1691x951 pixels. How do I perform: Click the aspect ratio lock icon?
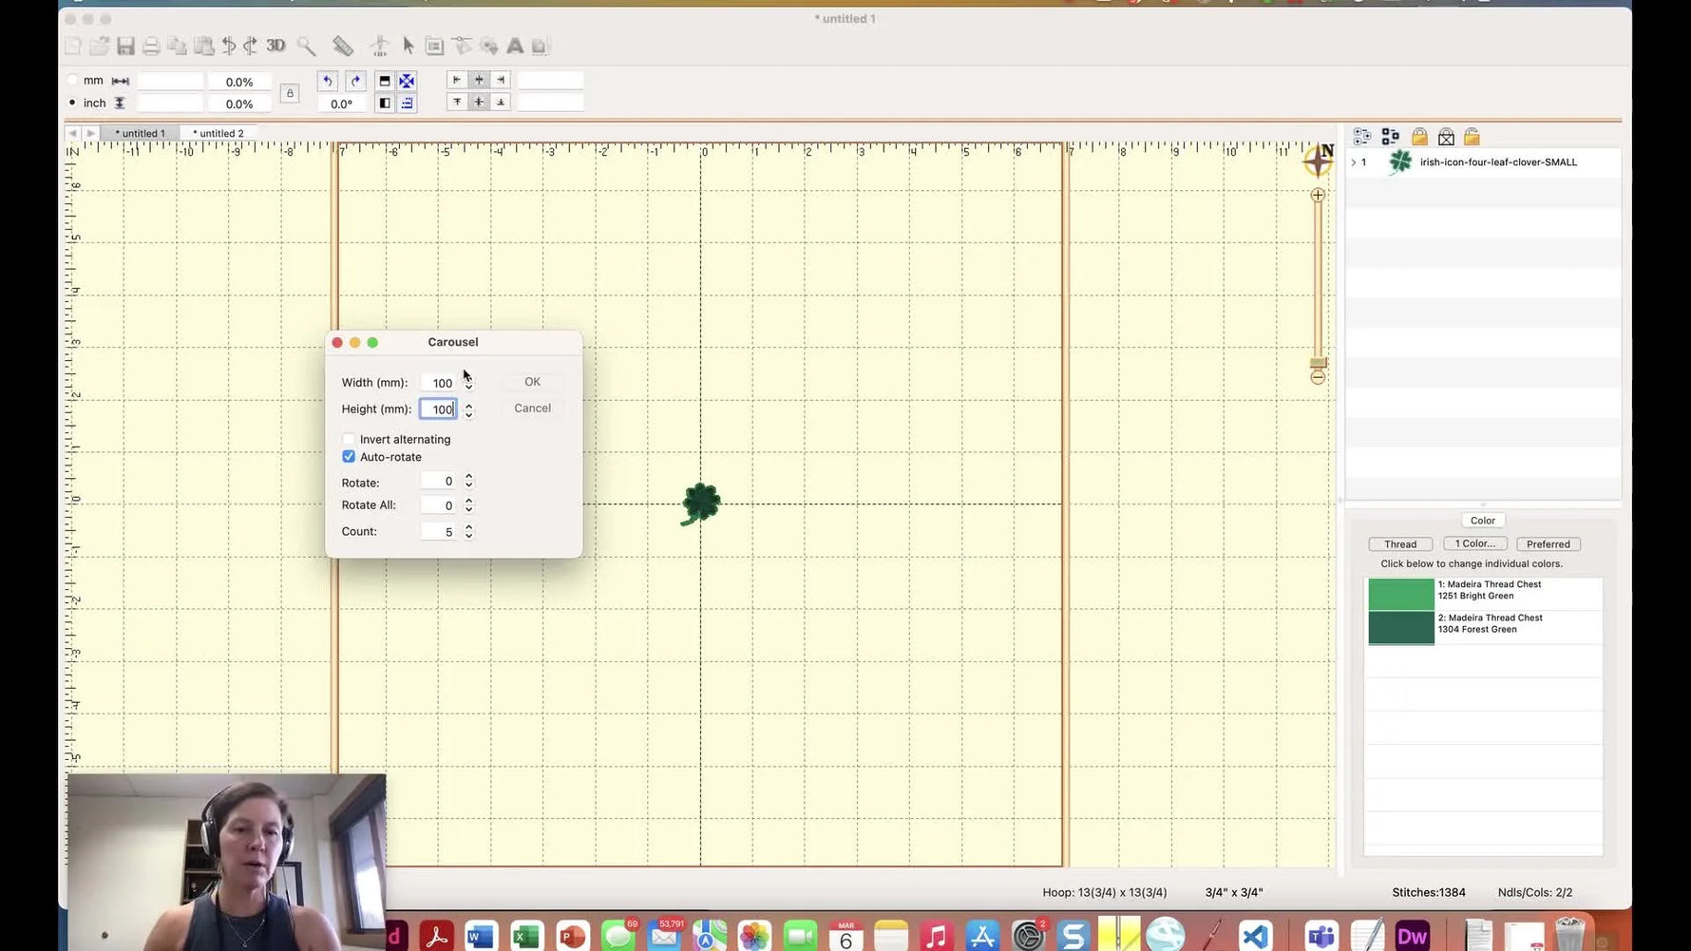290,93
